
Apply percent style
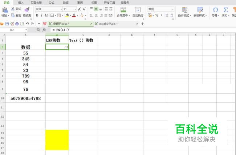[x=157, y=15]
